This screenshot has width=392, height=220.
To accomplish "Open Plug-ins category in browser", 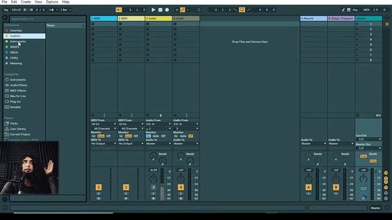I will [x=24, y=102].
